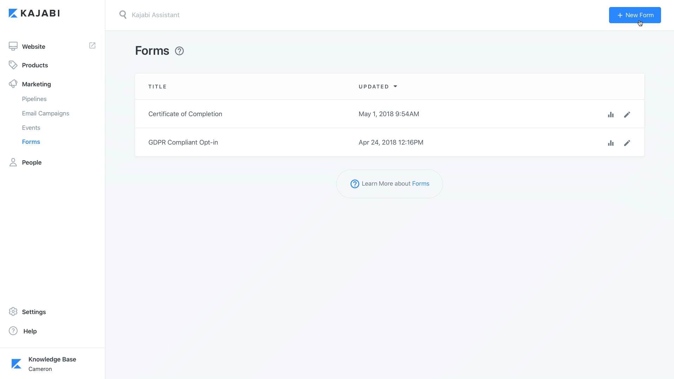Click the Kajabi logo in the sidebar
The width and height of the screenshot is (674, 379).
34,13
